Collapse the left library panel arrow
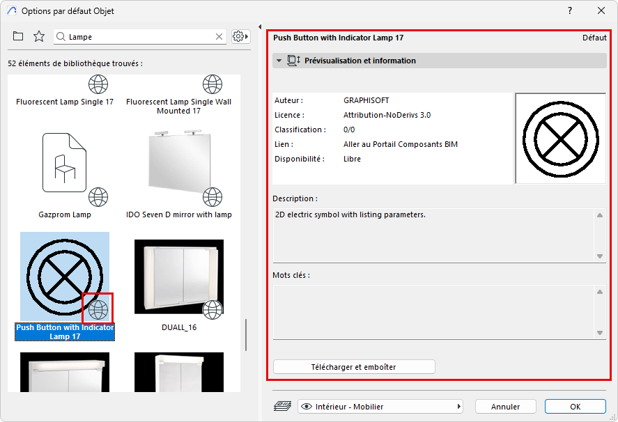Viewport: 618px width, 422px height. click(260, 26)
